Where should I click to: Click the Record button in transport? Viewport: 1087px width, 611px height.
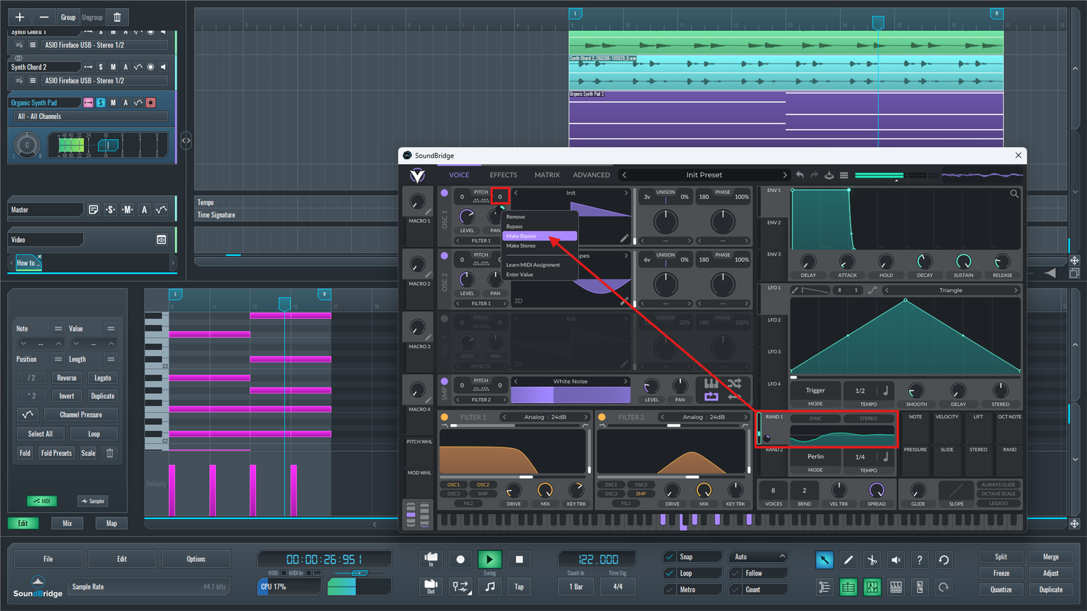[x=460, y=560]
